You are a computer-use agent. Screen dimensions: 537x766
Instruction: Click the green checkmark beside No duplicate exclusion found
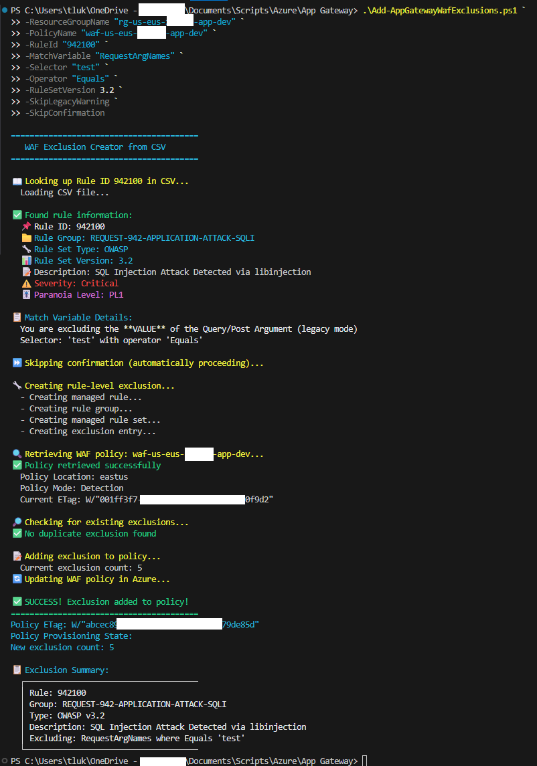tap(17, 534)
